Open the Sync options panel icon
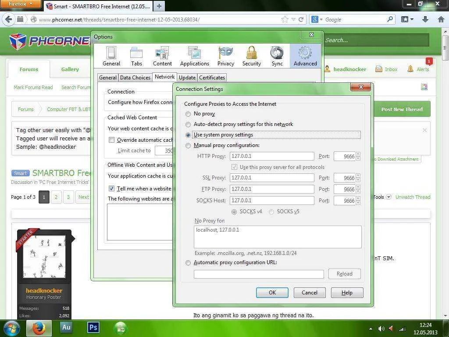Screen dimensions: 449x337 coord(277,56)
